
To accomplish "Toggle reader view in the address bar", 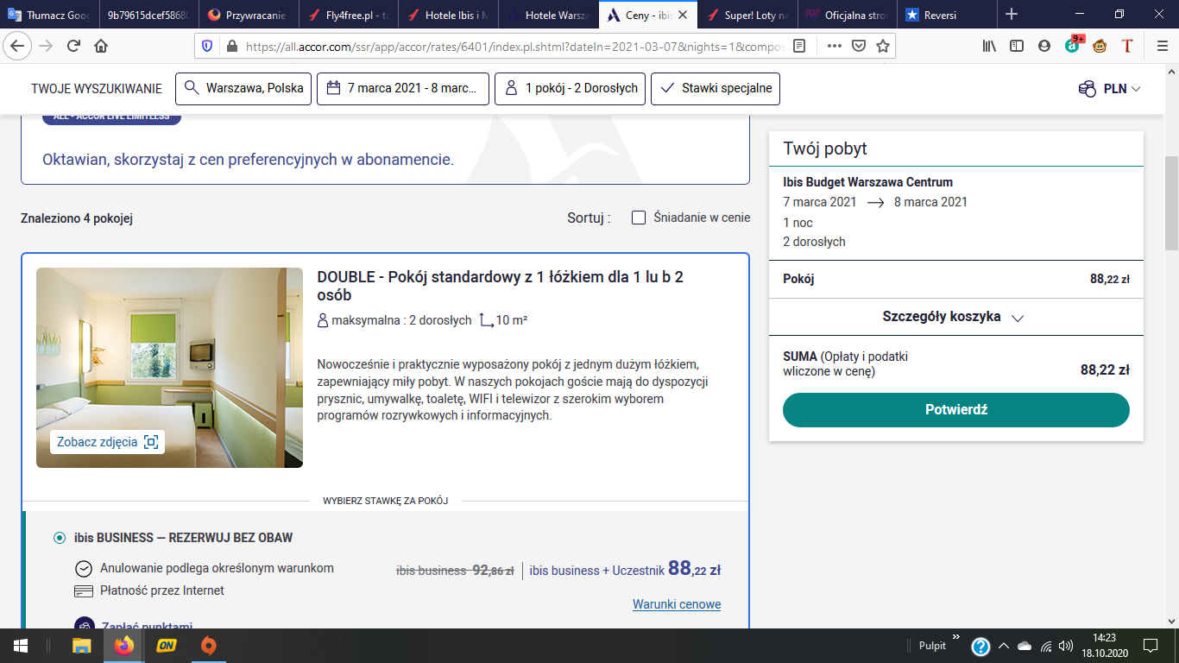I will click(x=800, y=47).
